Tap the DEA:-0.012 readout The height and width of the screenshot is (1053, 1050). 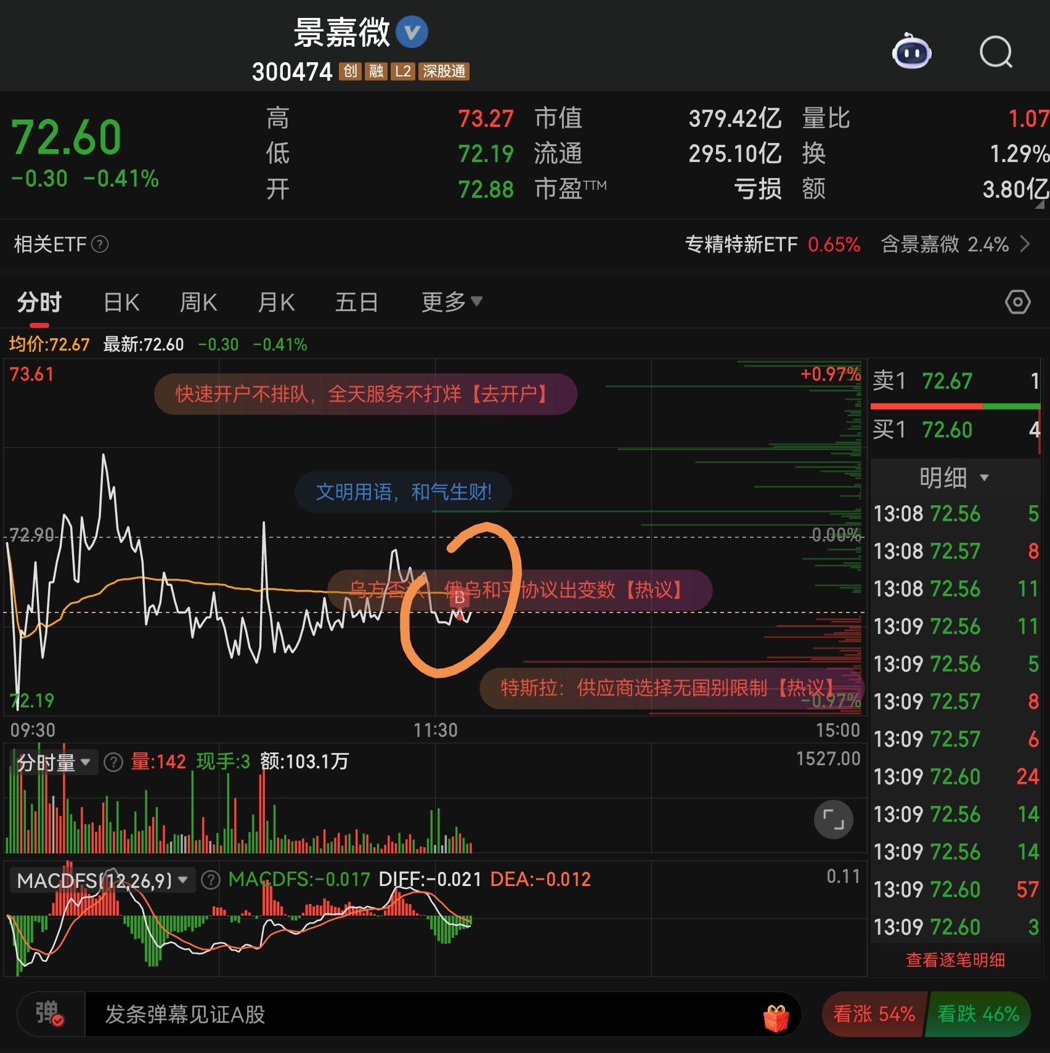[x=540, y=879]
